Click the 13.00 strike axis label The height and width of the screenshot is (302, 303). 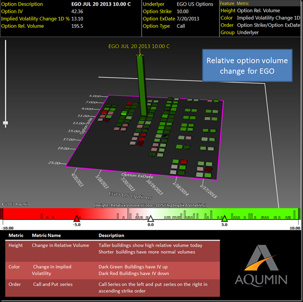click(79, 123)
